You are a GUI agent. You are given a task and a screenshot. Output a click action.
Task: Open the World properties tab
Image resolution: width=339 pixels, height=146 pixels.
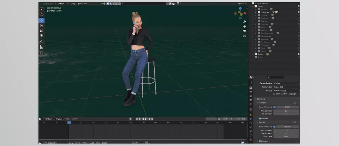[x=251, y=104]
